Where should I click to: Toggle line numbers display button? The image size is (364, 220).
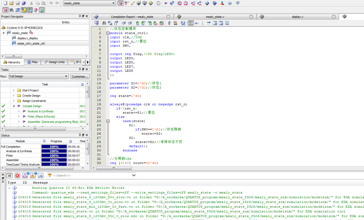(191, 23)
